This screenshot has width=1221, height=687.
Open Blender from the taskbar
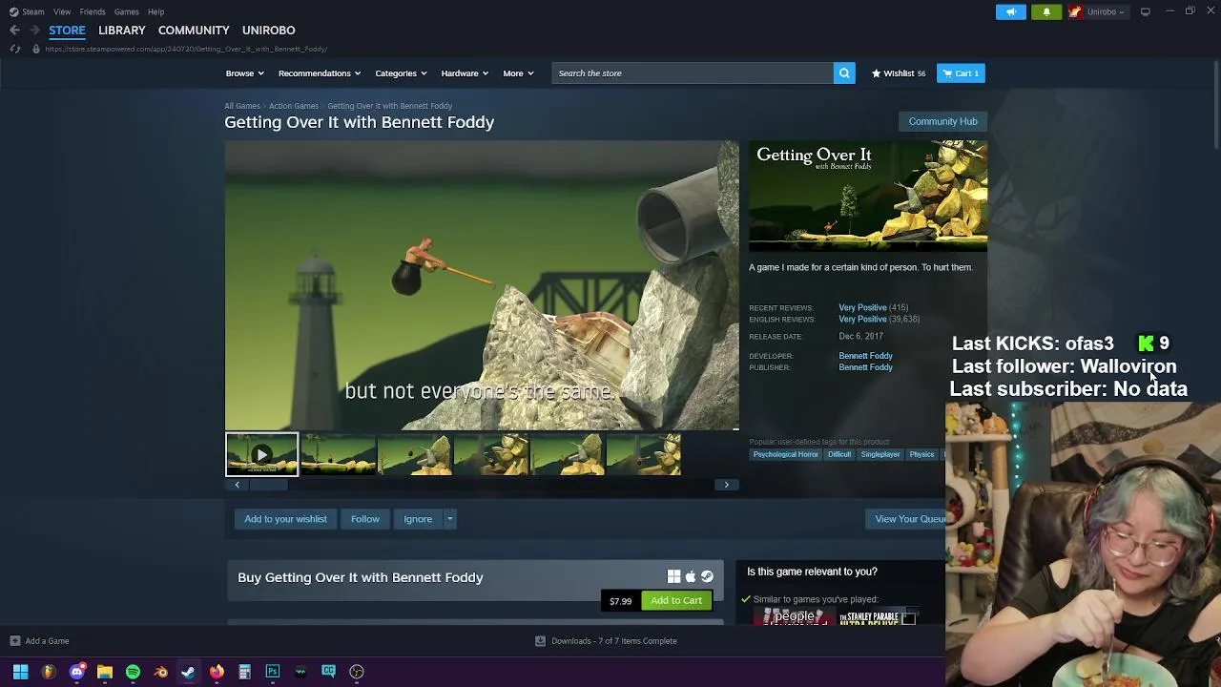pyautogui.click(x=161, y=672)
